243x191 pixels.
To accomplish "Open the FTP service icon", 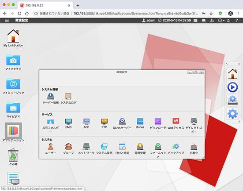I will (104, 123).
